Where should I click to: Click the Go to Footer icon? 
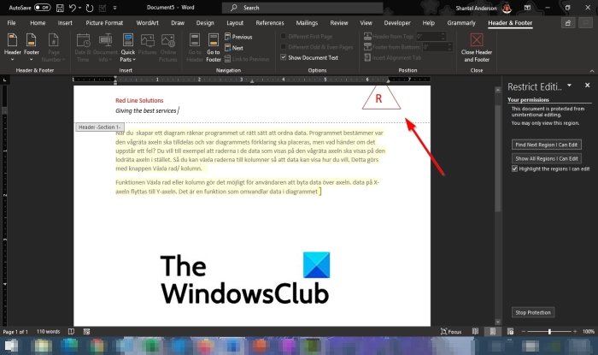click(x=214, y=40)
